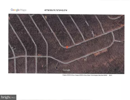The width and height of the screenshot is (130, 100).
Task: Click the house at left map edge
Action: pyautogui.click(x=14, y=48)
